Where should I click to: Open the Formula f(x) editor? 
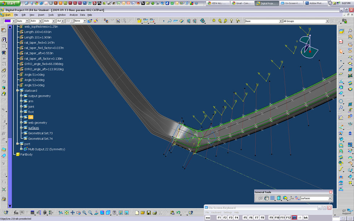coord(16,213)
